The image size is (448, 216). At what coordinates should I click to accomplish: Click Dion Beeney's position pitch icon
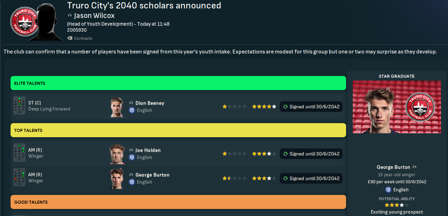tap(19, 106)
